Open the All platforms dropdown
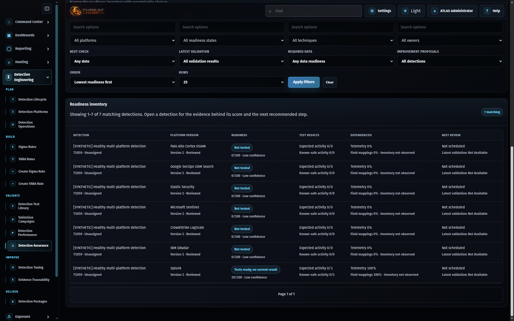This screenshot has width=514, height=321. [x=123, y=40]
